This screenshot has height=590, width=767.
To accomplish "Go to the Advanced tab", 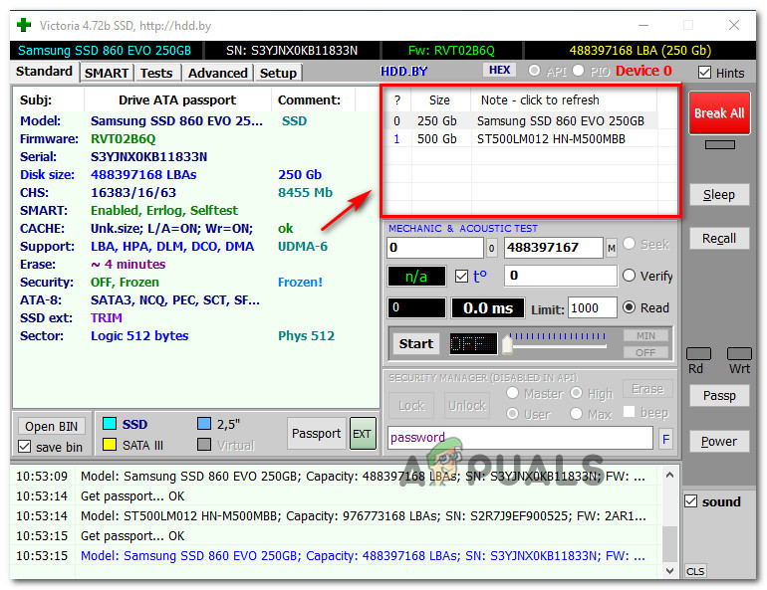I will 218,74.
